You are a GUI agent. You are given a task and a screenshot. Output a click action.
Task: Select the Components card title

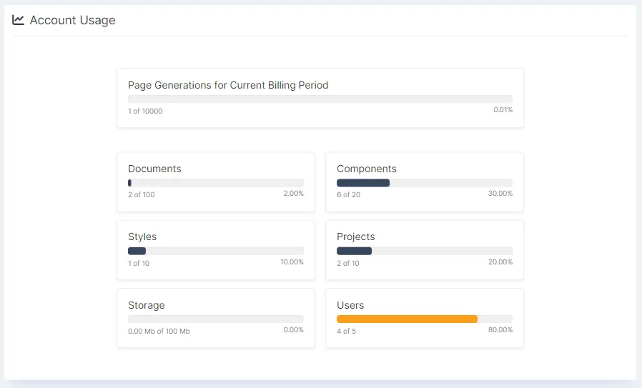click(x=367, y=169)
